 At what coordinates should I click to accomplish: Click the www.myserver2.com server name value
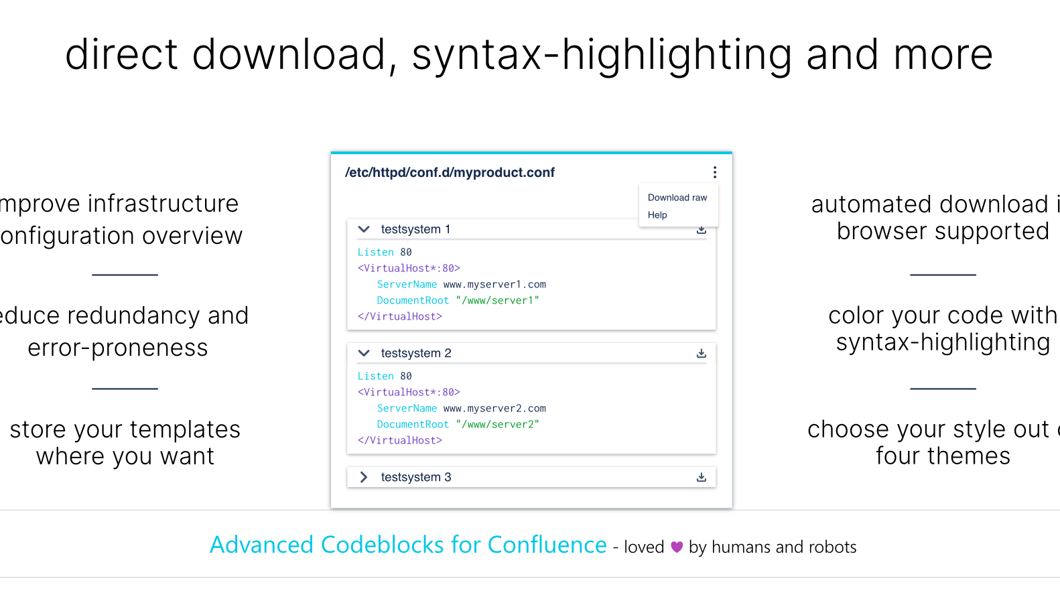pos(494,408)
